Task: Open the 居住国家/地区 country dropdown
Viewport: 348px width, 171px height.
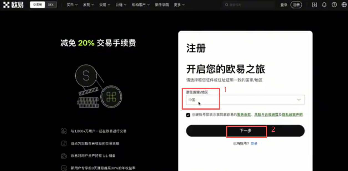Action: (245, 100)
